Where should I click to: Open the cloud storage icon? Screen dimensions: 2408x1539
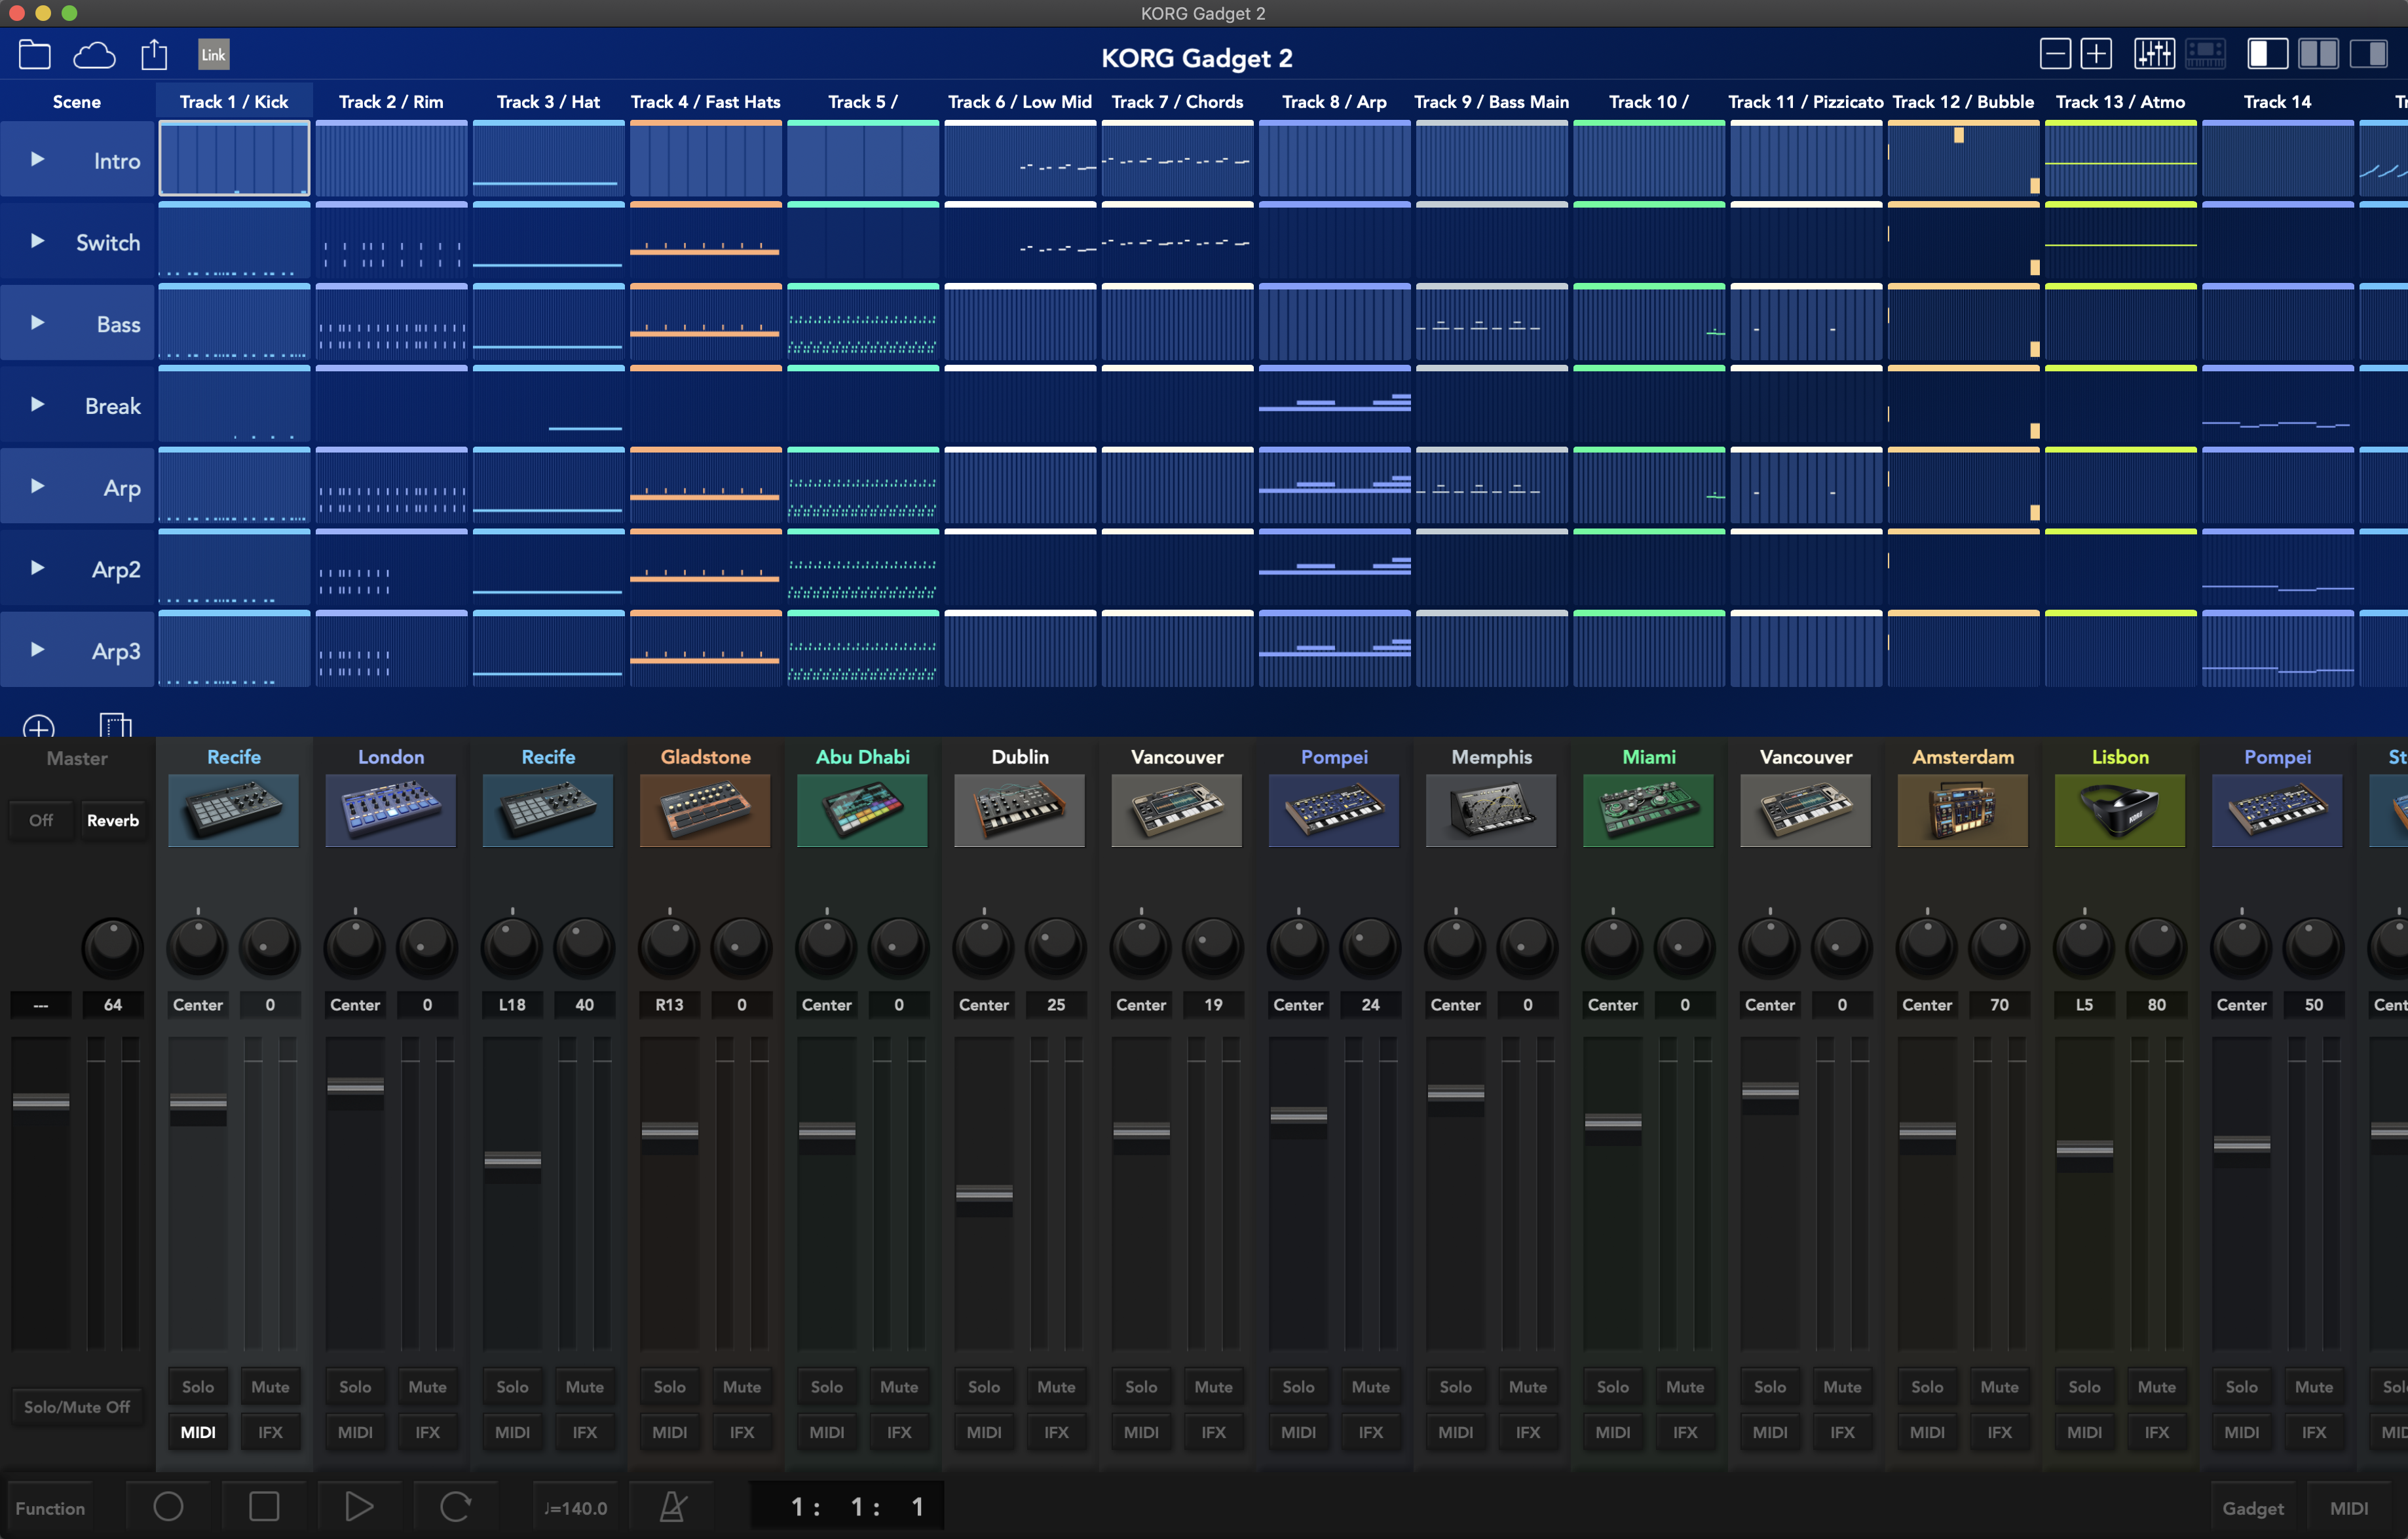coord(94,54)
